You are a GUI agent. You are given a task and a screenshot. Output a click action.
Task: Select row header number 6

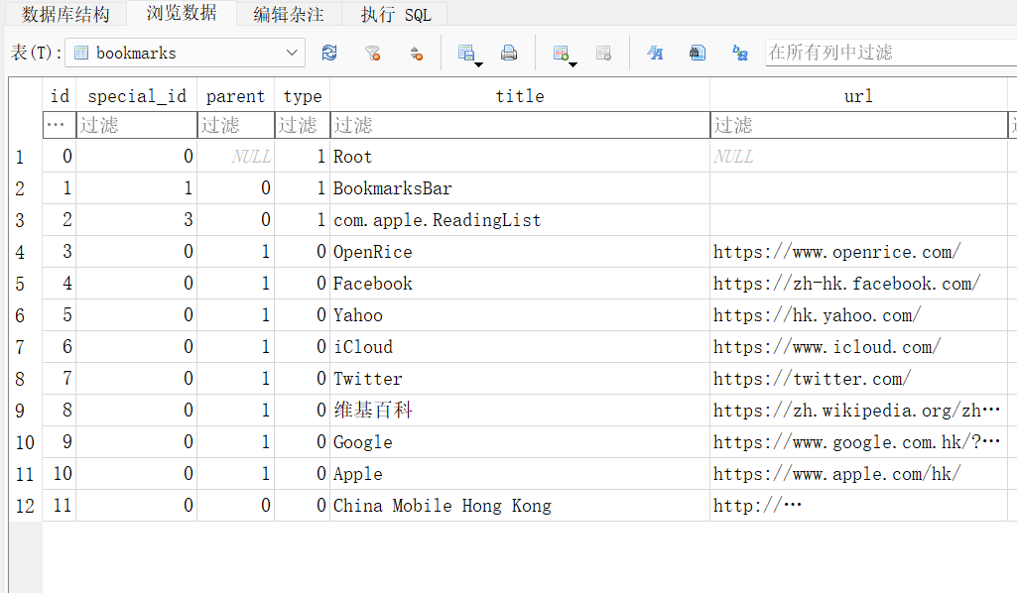tap(26, 315)
